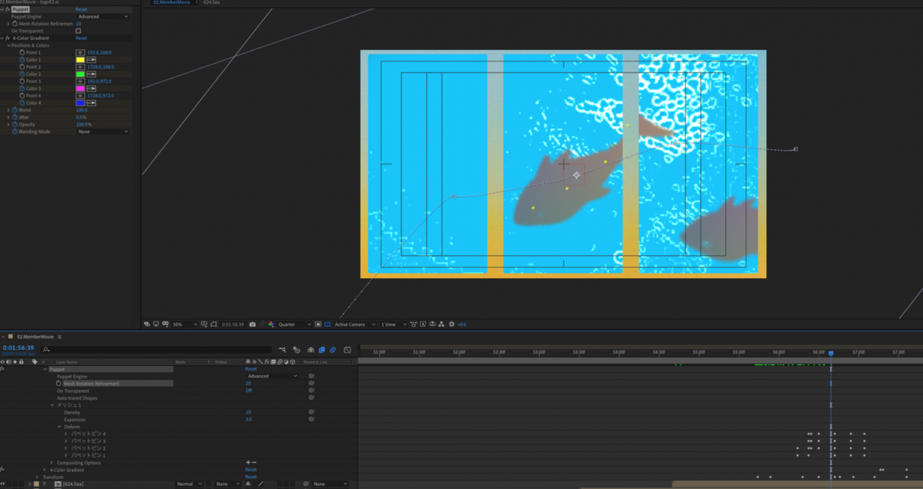This screenshot has height=489, width=923.
Task: Expand the Jitter property
Action: click(x=8, y=117)
